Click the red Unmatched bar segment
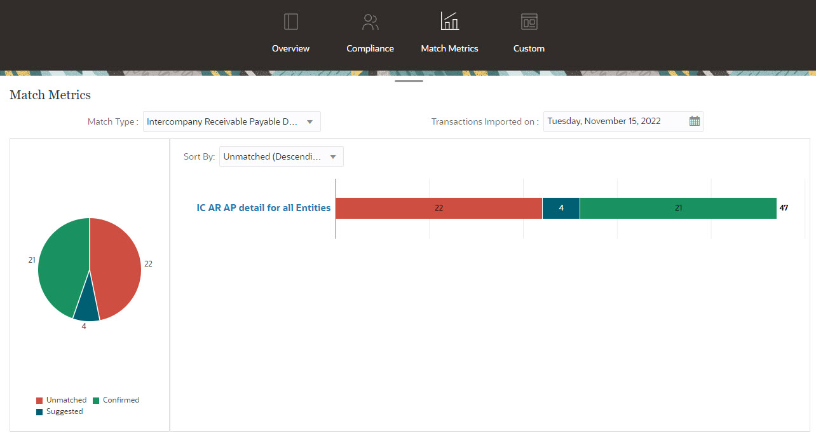Image resolution: width=816 pixels, height=435 pixels. pos(439,207)
